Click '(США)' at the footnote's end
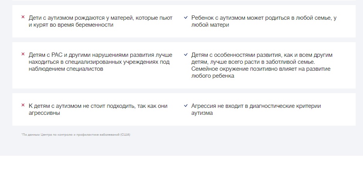The width and height of the screenshot is (363, 172). pyautogui.click(x=125, y=135)
